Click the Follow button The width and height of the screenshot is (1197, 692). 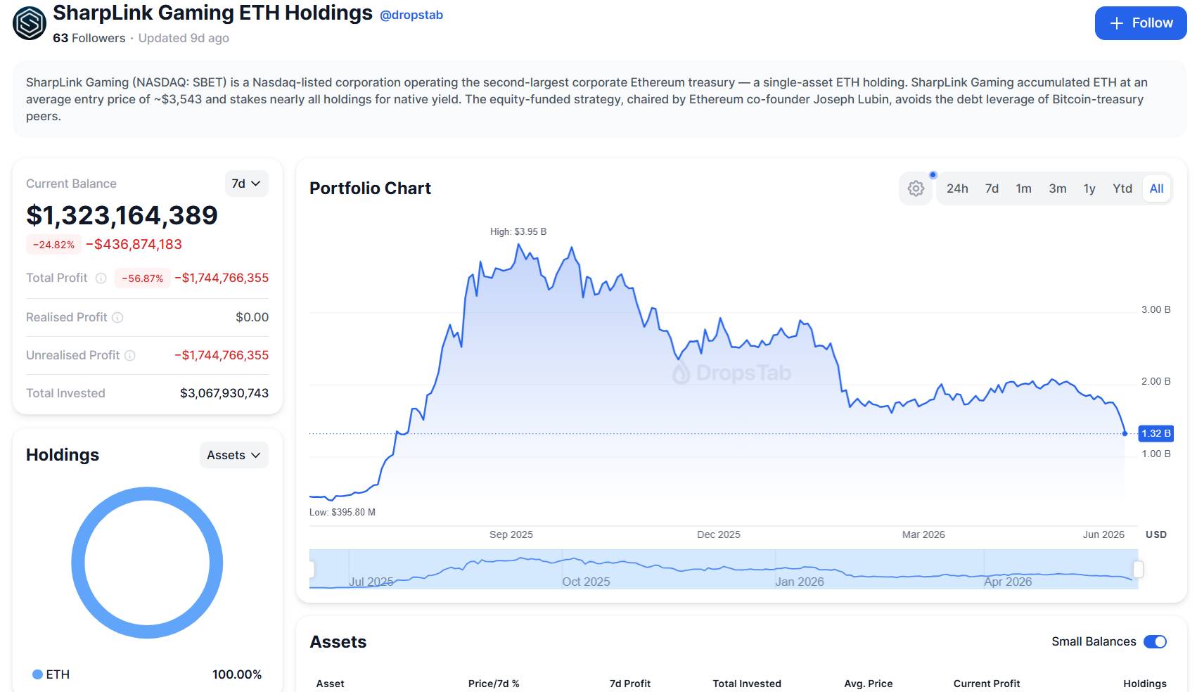[x=1141, y=23]
